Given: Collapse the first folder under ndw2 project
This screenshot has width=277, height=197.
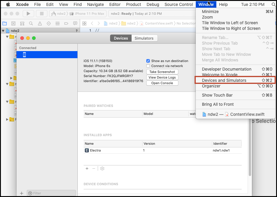Looking at the screenshot, I should (x=7, y=37).
